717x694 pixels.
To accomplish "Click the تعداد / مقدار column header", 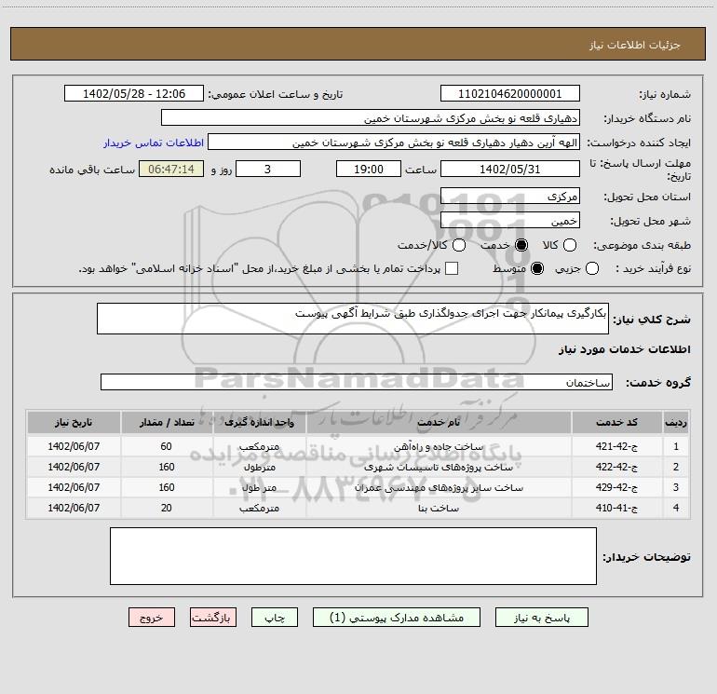I will 167,422.
